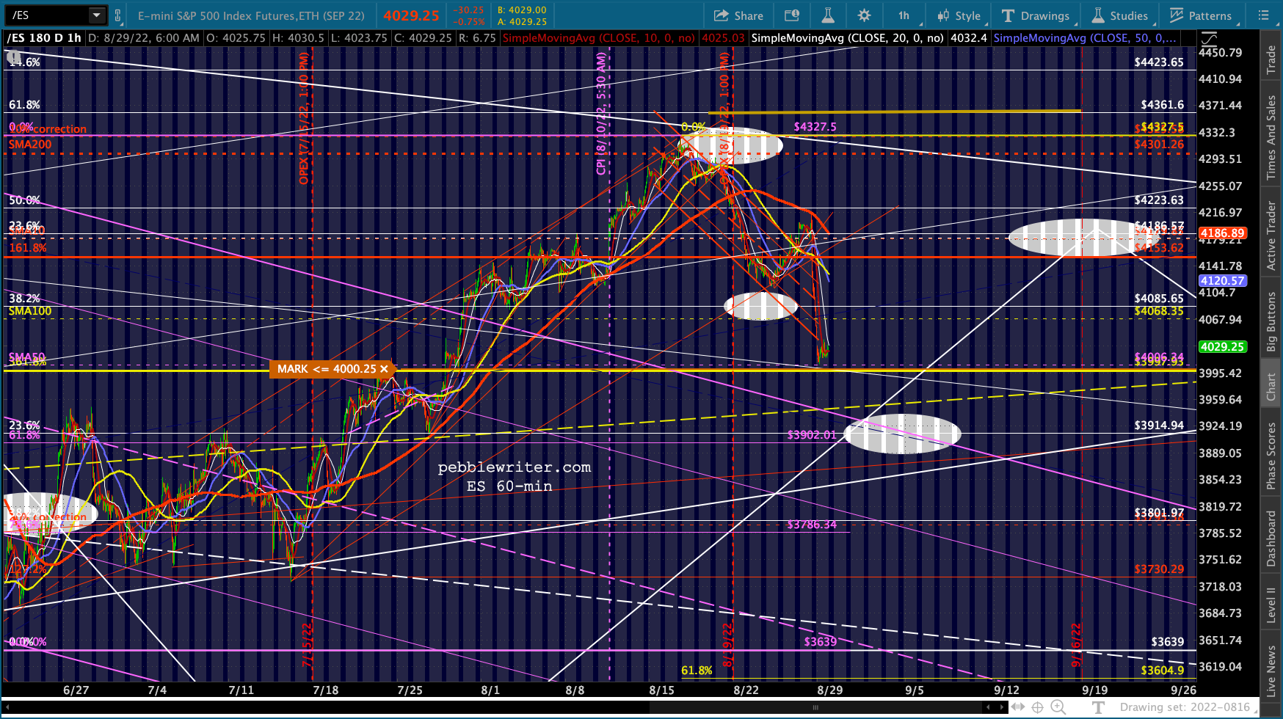Click the link symbol icon beside ticker
Viewport: 1283px width, 719px height.
(x=118, y=15)
